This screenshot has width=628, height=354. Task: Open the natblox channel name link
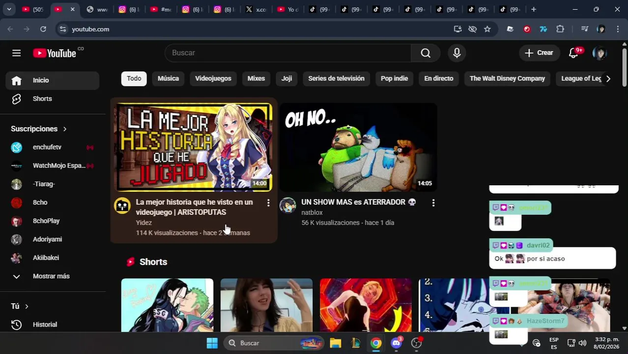click(x=312, y=212)
